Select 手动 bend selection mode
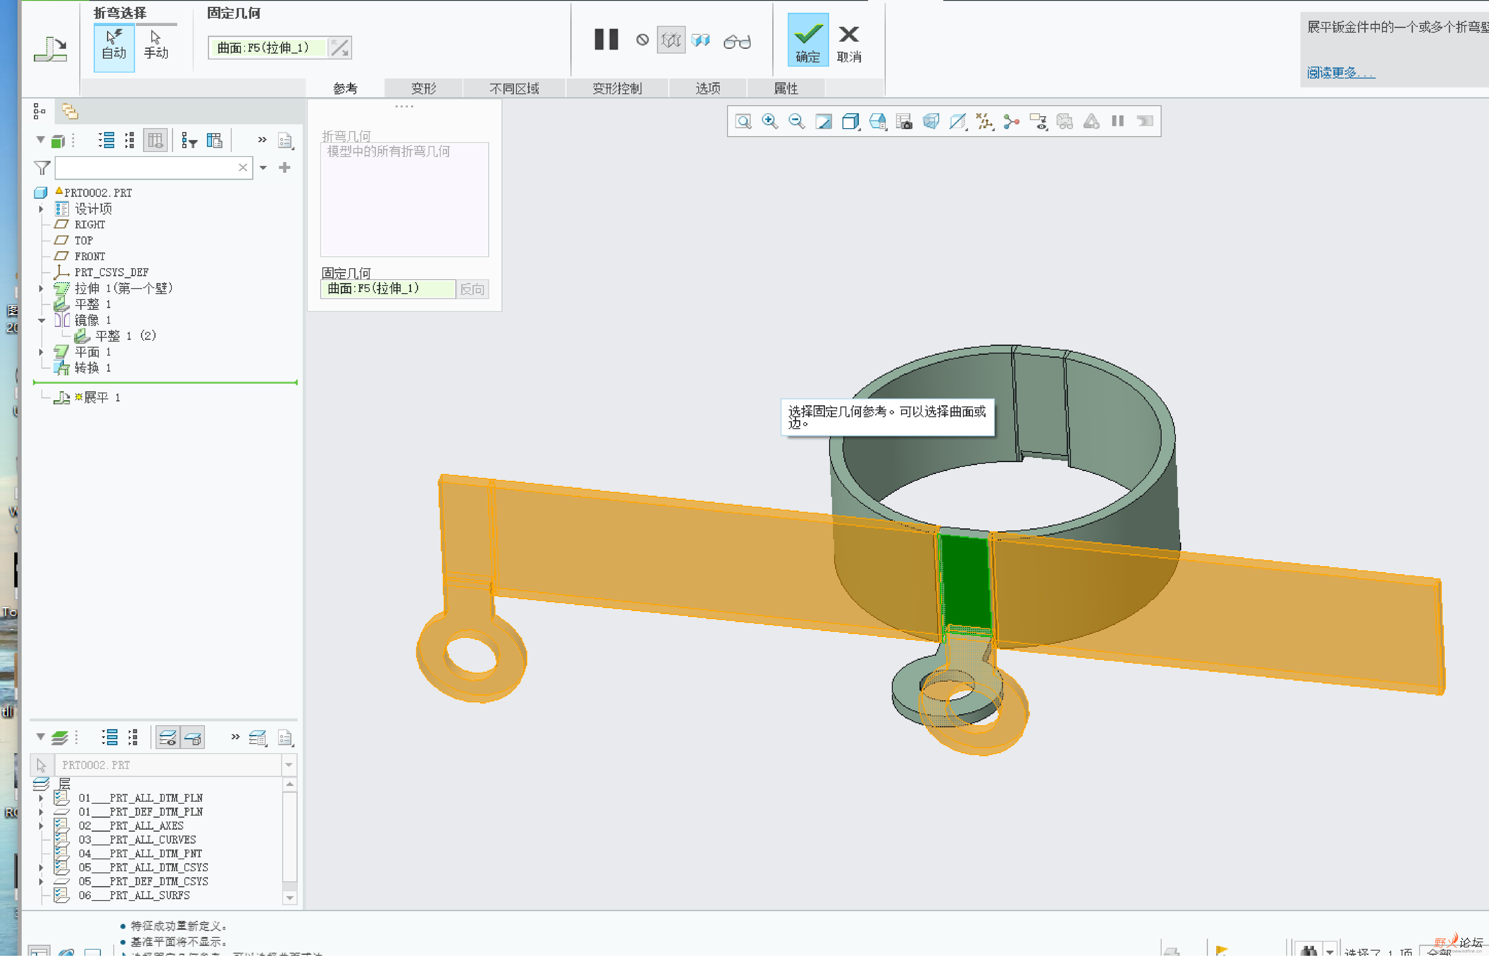This screenshot has width=1489, height=956. (156, 45)
